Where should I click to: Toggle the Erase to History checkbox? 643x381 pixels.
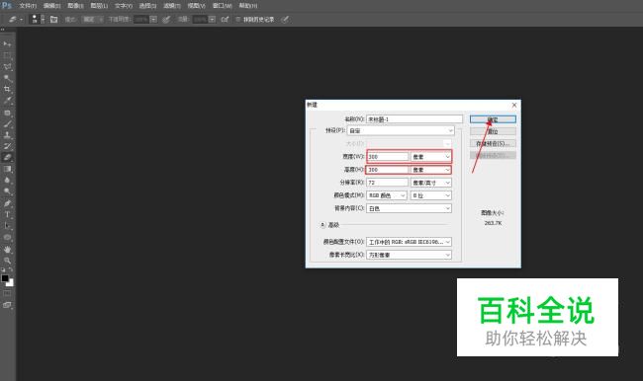(237, 19)
